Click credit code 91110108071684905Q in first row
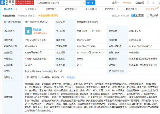160x114 pixels. (36, 22)
